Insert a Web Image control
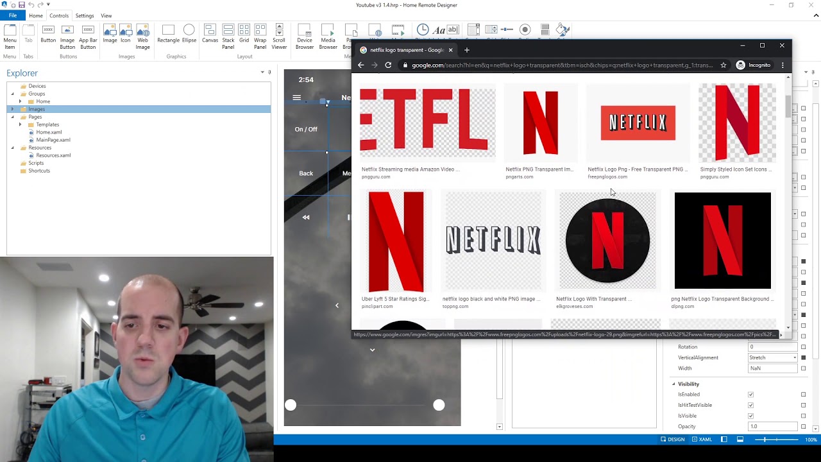 tap(142, 36)
